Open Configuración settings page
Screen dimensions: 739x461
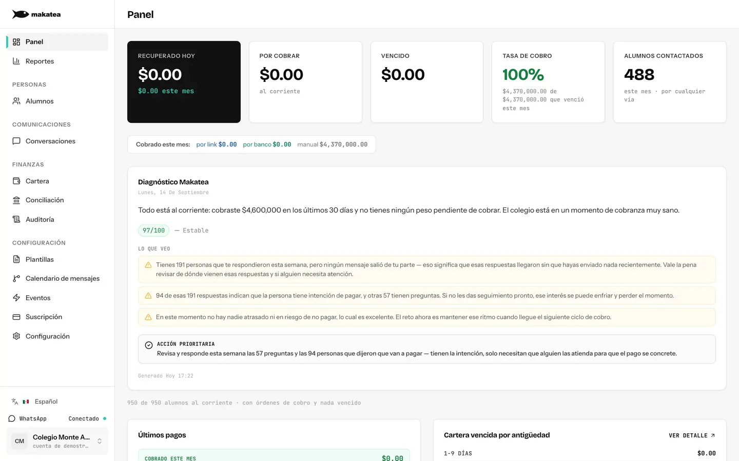pyautogui.click(x=57, y=336)
